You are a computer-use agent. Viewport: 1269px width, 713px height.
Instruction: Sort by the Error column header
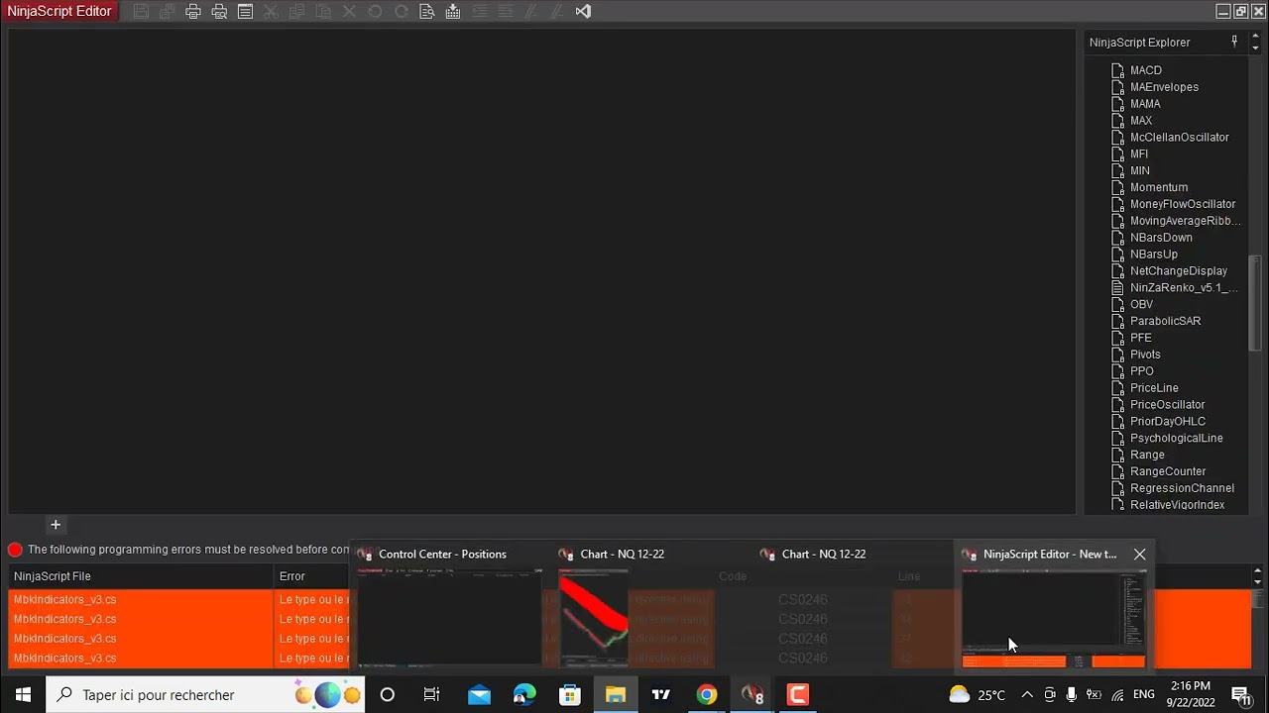click(292, 576)
